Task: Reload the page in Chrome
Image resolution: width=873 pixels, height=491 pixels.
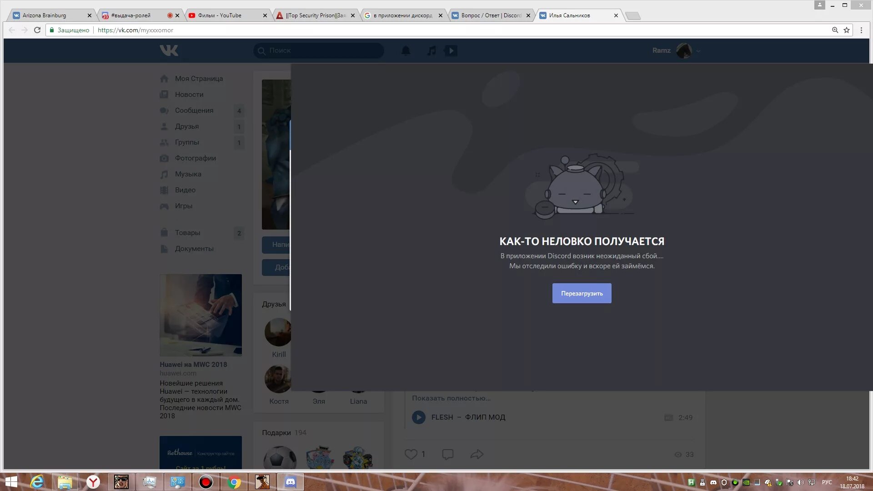Action: (x=37, y=30)
